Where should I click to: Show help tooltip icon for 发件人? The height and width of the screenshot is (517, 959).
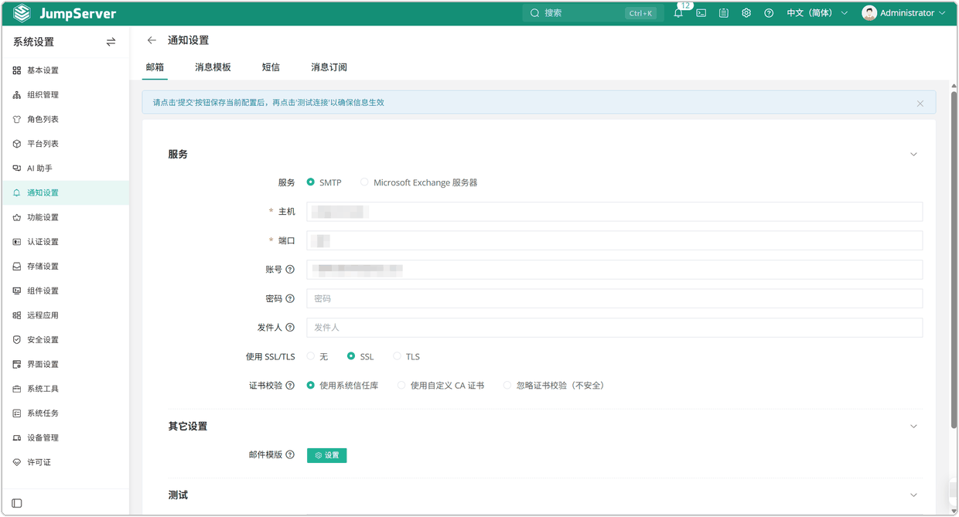coord(290,328)
